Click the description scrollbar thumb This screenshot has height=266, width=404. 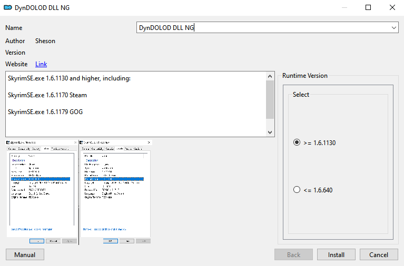coord(270,99)
